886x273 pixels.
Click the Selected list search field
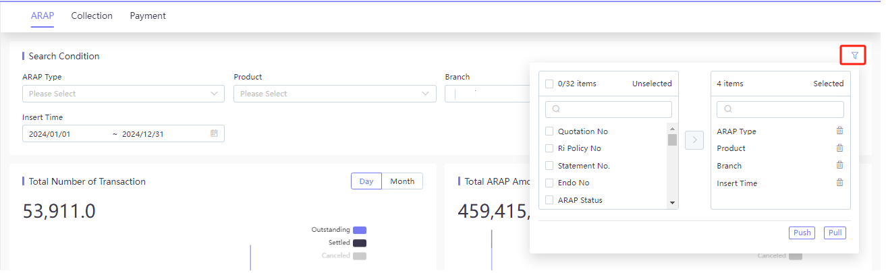tap(781, 109)
